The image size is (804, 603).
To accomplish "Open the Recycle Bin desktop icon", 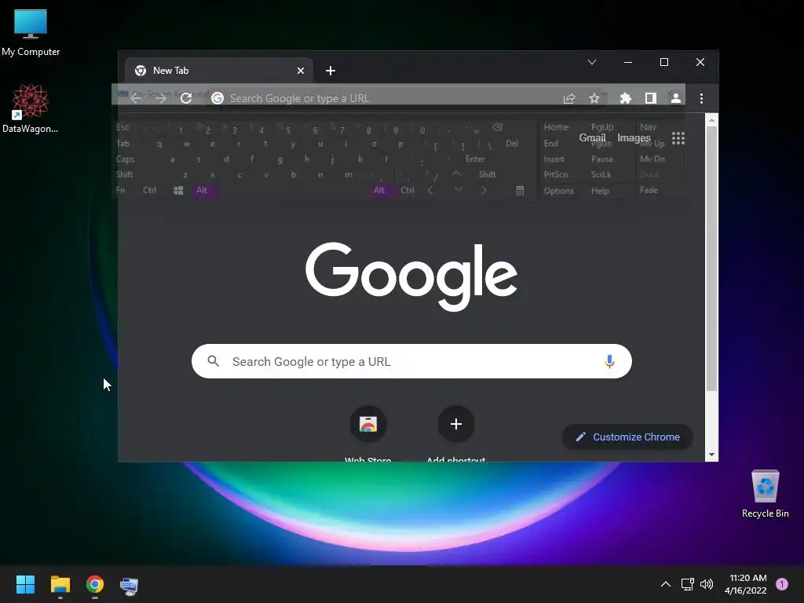I will (x=765, y=494).
